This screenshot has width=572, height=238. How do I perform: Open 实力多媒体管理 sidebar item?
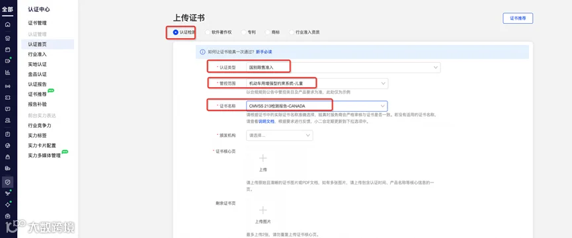[x=44, y=155]
